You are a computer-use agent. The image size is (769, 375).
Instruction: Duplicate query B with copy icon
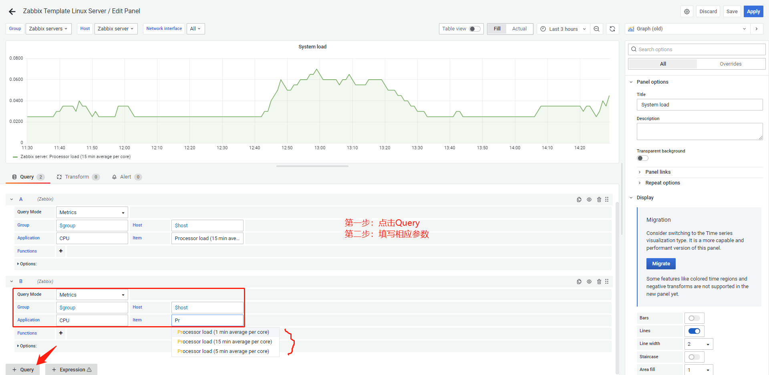coord(579,282)
